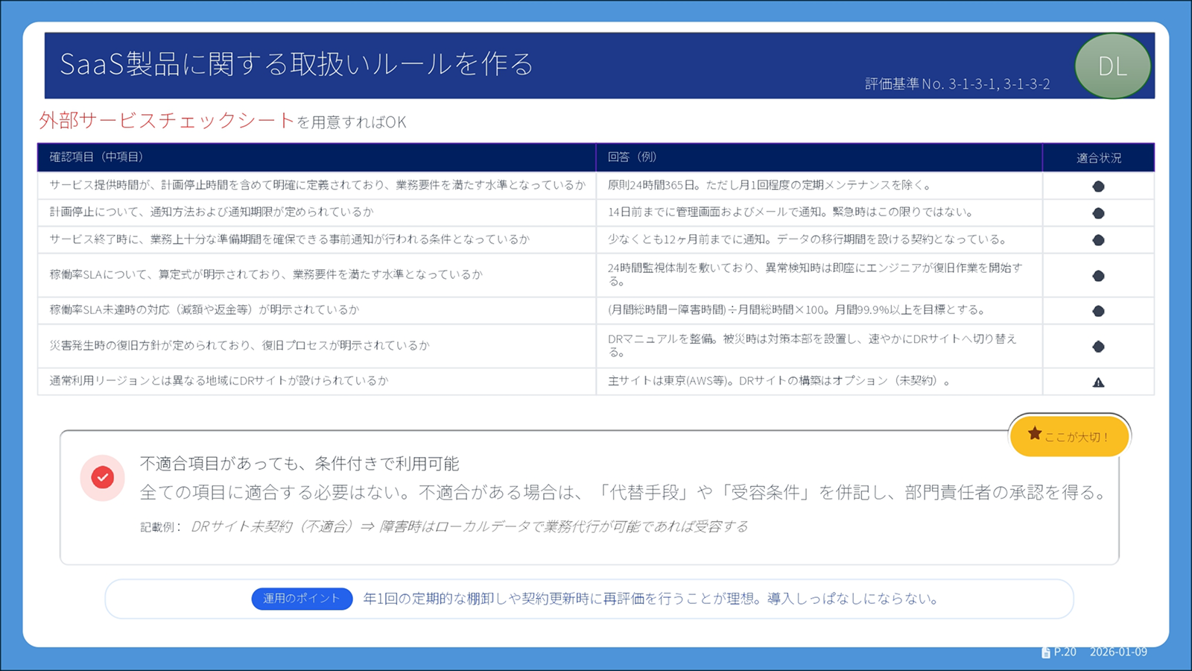Click the green DL circle badge
The height and width of the screenshot is (671, 1192).
tap(1112, 66)
